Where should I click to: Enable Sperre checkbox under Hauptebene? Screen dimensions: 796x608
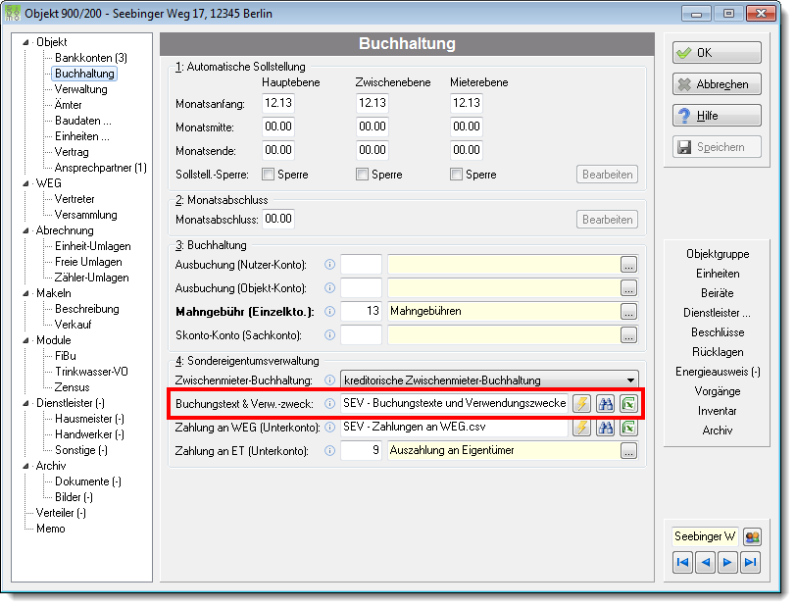point(268,175)
